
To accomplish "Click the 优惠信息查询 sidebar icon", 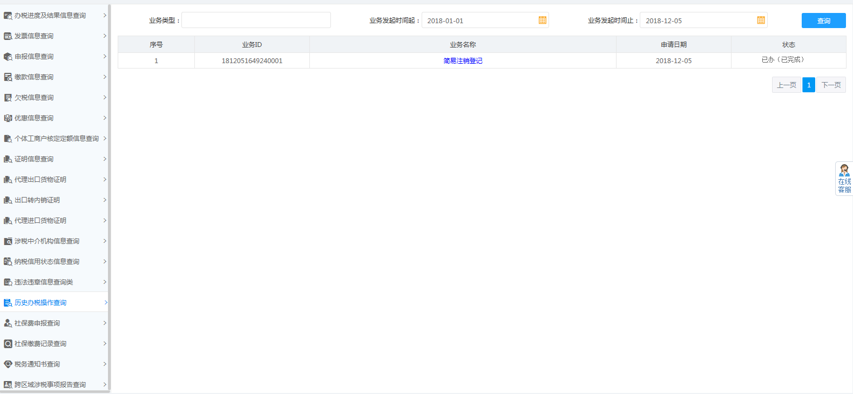I will point(8,118).
